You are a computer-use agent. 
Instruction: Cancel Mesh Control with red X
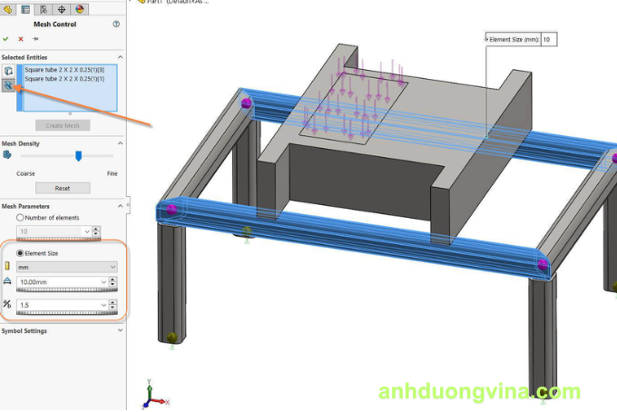click(x=21, y=39)
